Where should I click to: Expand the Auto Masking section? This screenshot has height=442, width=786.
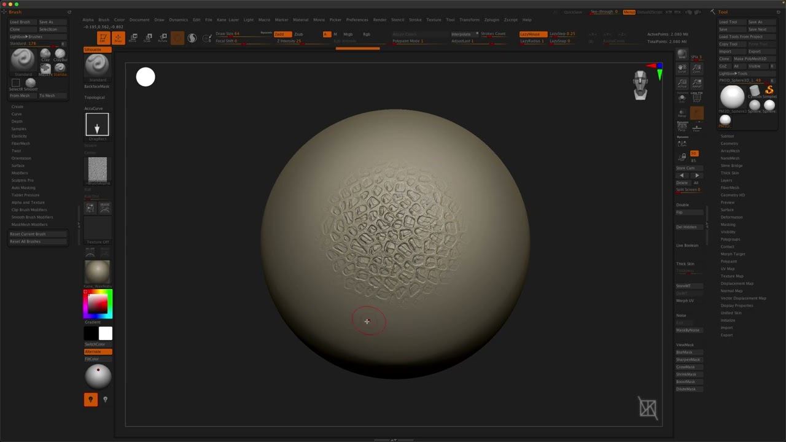[23, 188]
